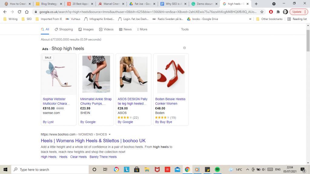Go back to the previous page
This screenshot has width=310, height=174.
point(5,11)
